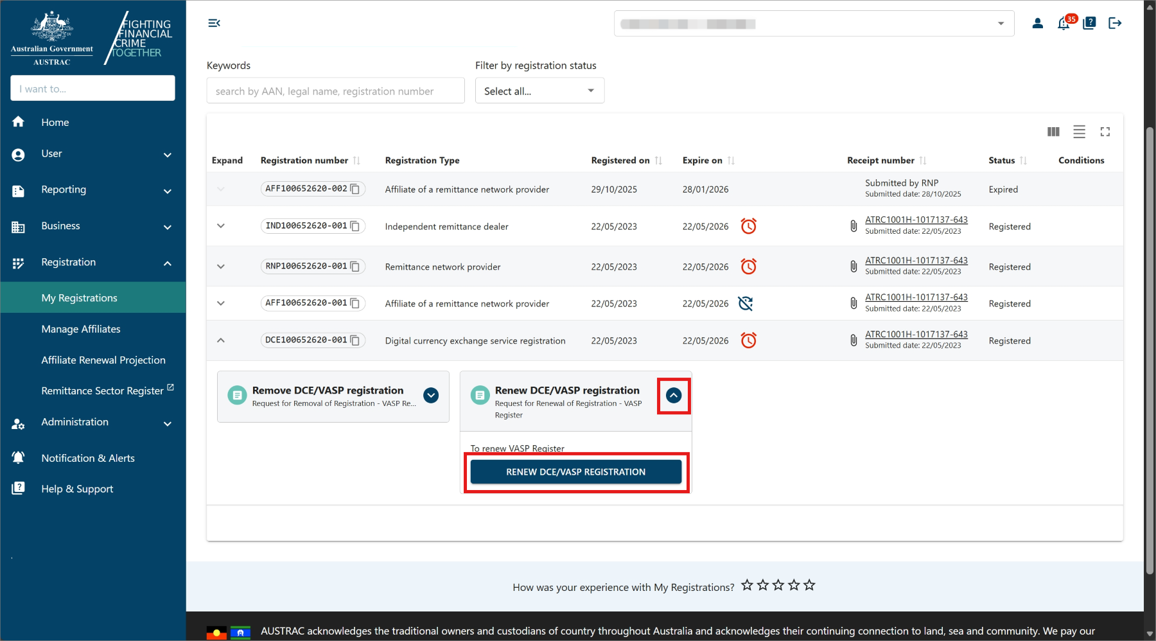The height and width of the screenshot is (641, 1156).
Task: Click attachment paperclip for IND100652620-001 receipt
Action: coord(854,226)
